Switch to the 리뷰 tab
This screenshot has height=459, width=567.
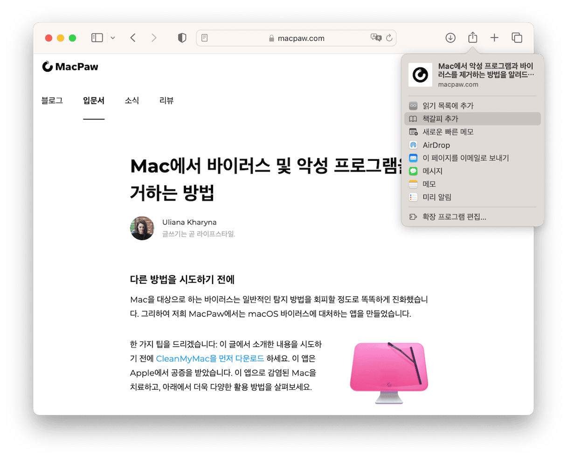(166, 100)
